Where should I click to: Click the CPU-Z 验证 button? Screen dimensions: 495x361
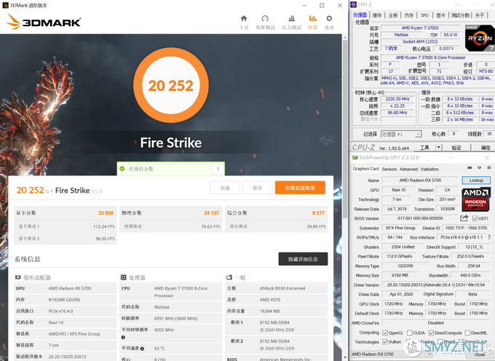[456, 147]
